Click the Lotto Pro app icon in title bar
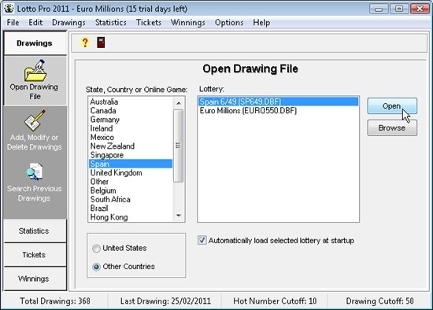This screenshot has height=310, width=433. pos(9,9)
